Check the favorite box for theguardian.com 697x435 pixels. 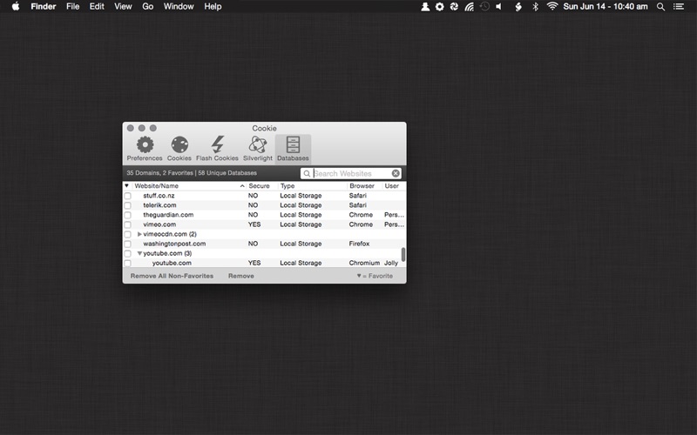point(127,215)
